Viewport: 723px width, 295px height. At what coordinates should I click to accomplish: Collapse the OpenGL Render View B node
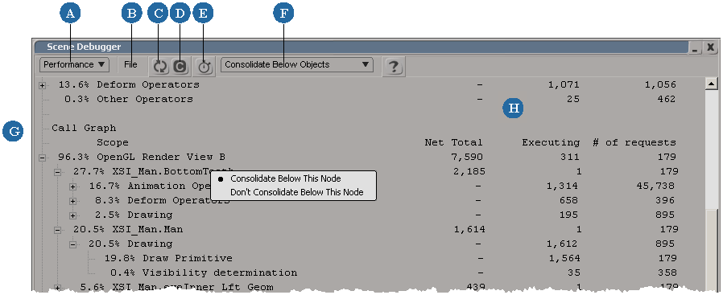coord(43,158)
